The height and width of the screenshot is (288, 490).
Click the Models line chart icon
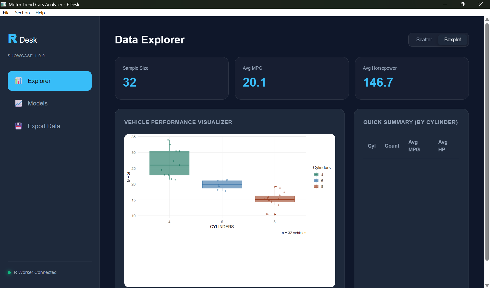18,103
